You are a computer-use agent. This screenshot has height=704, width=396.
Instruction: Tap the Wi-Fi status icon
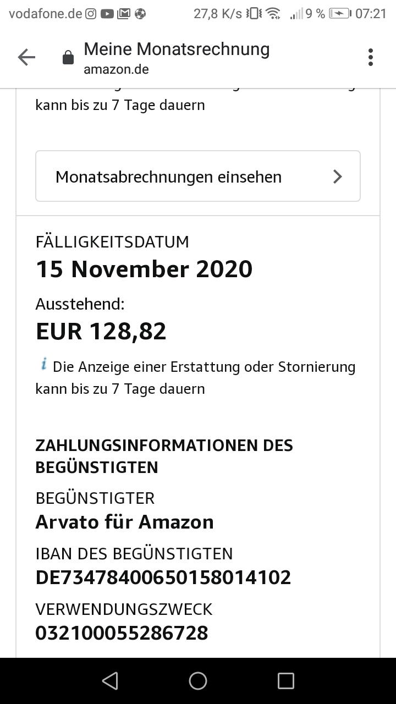(273, 14)
